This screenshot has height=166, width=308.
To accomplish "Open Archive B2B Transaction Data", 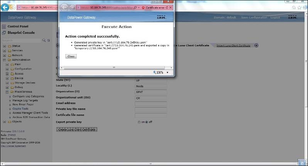I will [x=31, y=117].
